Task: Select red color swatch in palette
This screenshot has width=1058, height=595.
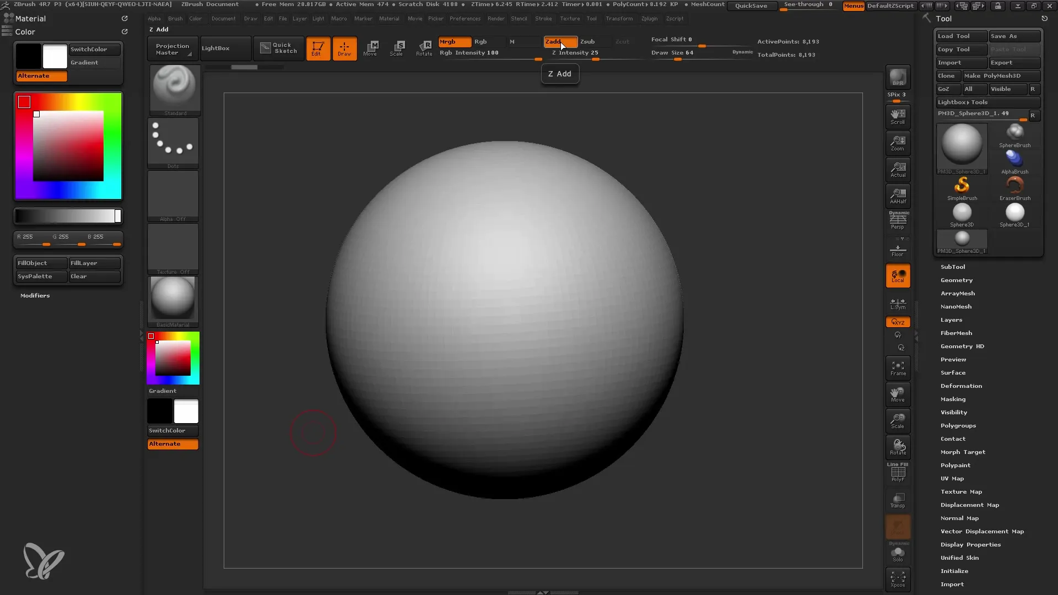Action: tap(24, 102)
